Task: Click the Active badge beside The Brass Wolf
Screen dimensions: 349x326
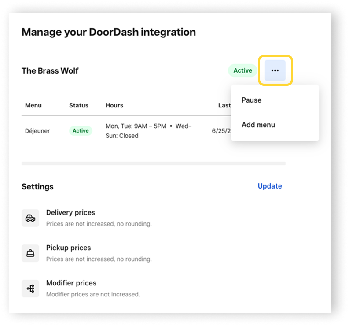Action: tap(242, 70)
